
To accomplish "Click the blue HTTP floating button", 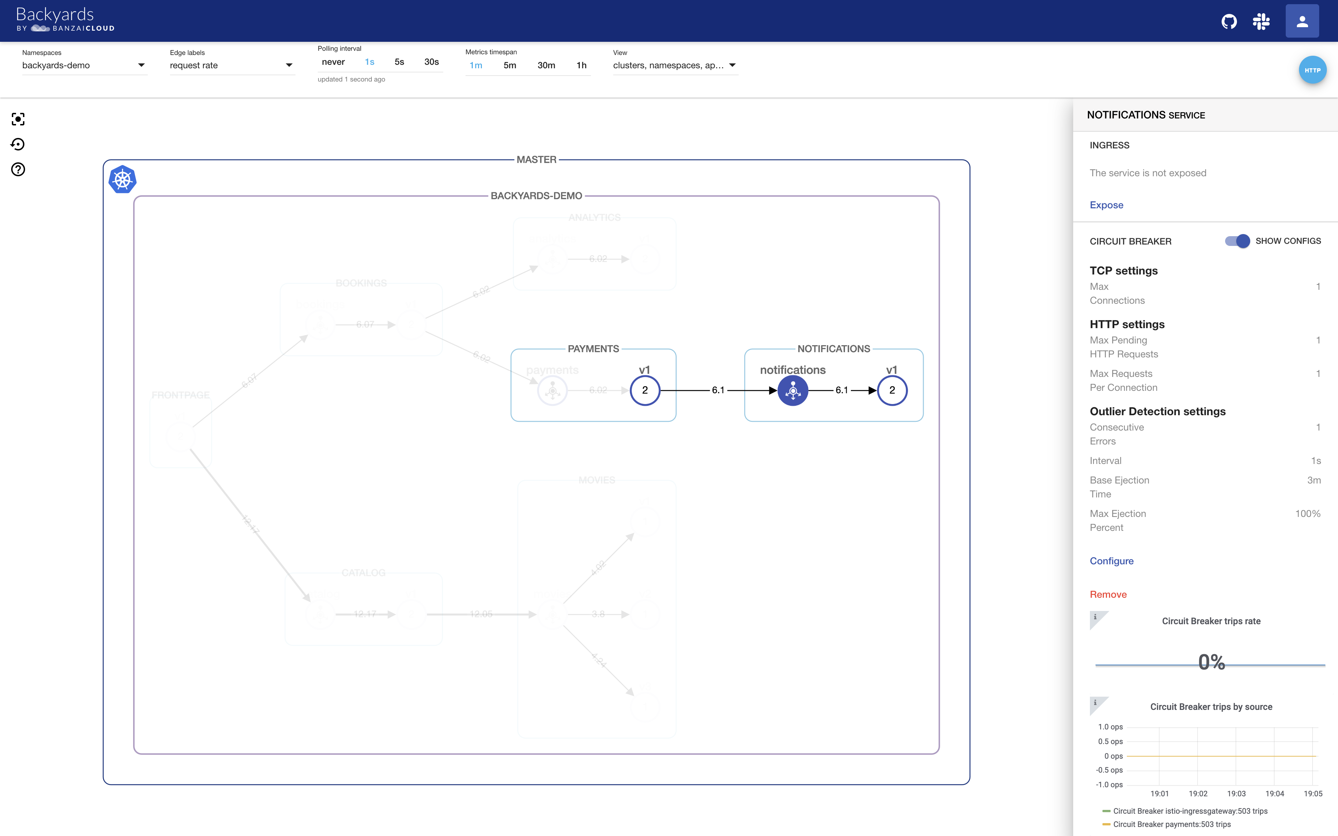I will click(1312, 70).
